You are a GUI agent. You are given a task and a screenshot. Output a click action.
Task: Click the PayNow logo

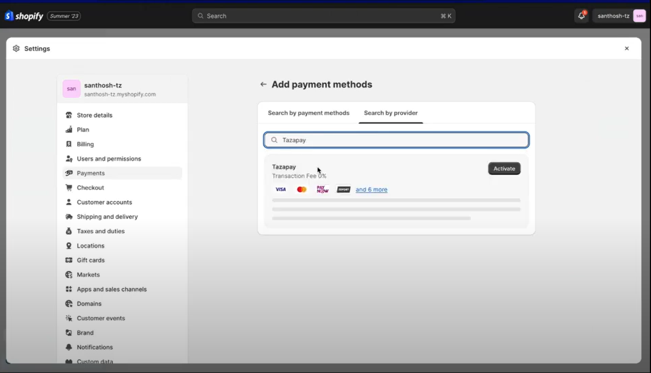323,189
